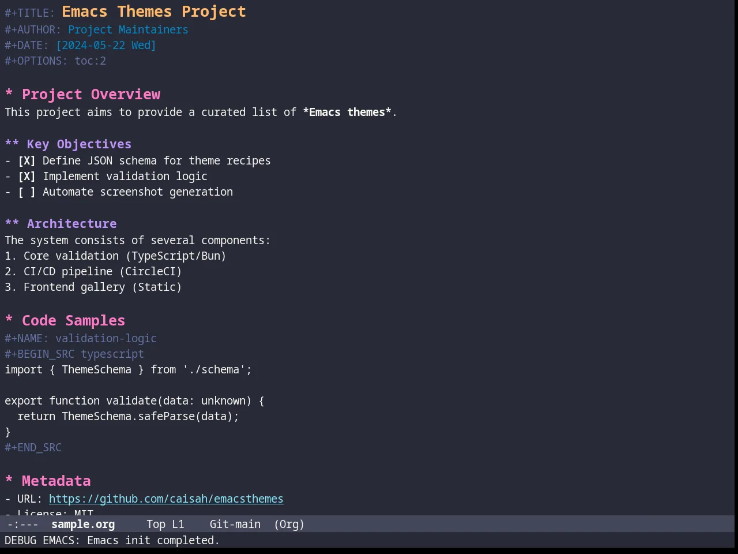Click the 'Key Objectives' heading text

(x=79, y=144)
